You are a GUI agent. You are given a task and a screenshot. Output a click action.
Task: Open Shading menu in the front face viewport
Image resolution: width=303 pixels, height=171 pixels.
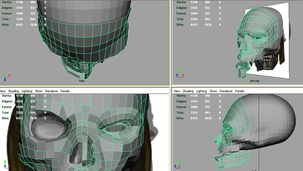tap(13, 91)
